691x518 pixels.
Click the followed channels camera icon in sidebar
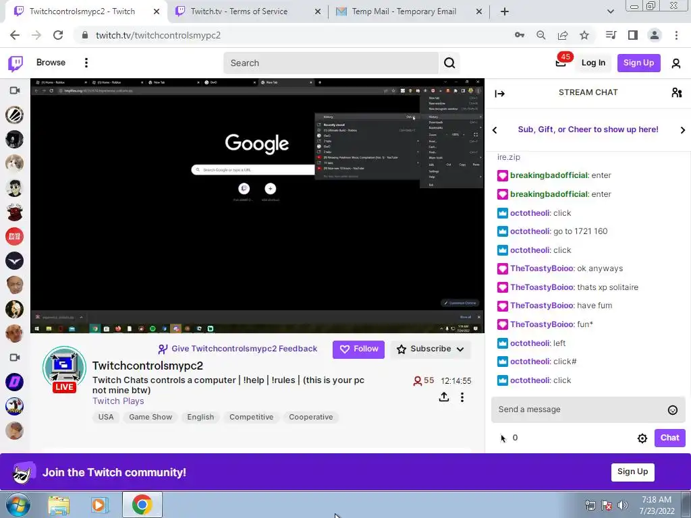tap(15, 90)
